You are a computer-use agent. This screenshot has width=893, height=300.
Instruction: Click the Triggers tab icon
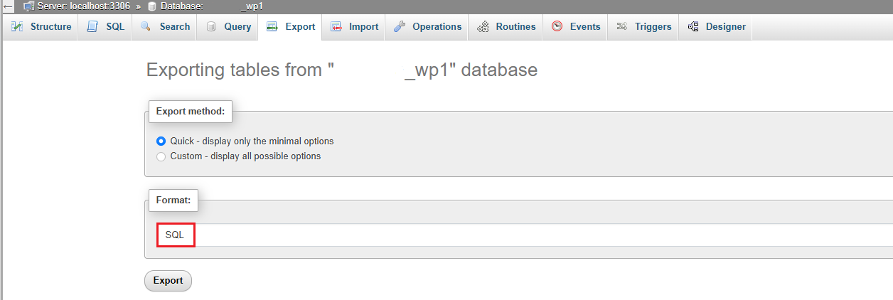622,27
